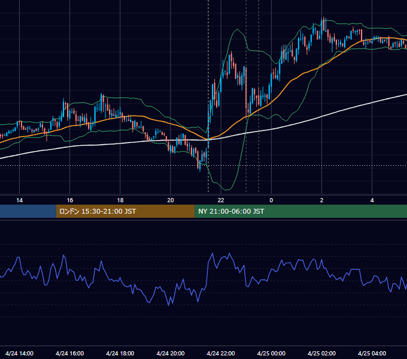Click the 4/24 18:00 time label
Screen dimensions: 407x359
[x=120, y=353]
